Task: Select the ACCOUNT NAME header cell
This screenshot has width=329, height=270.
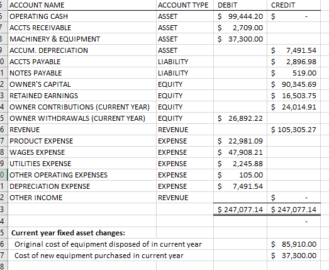Action: pos(82,5)
